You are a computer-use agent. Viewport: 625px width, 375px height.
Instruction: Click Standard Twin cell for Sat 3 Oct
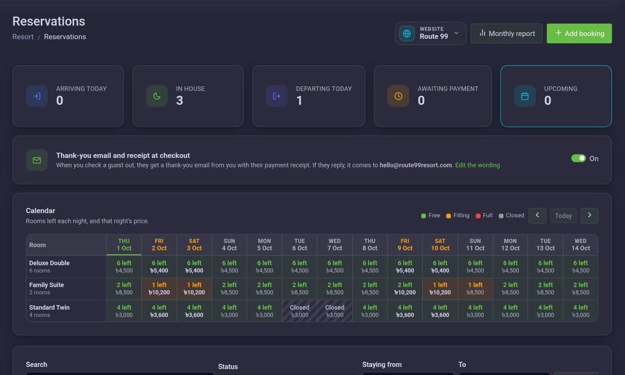coord(194,311)
